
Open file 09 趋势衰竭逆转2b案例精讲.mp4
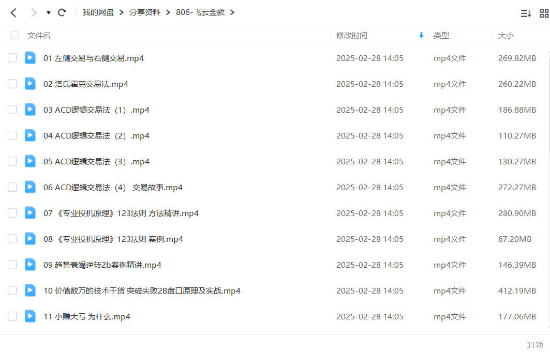point(102,265)
